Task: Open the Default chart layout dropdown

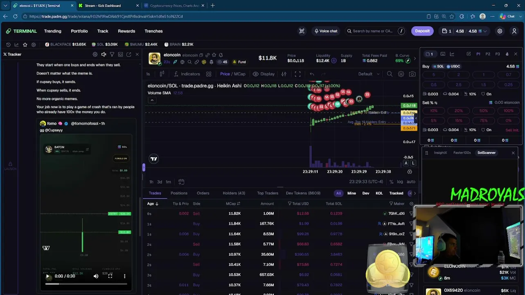Action: (x=369, y=74)
